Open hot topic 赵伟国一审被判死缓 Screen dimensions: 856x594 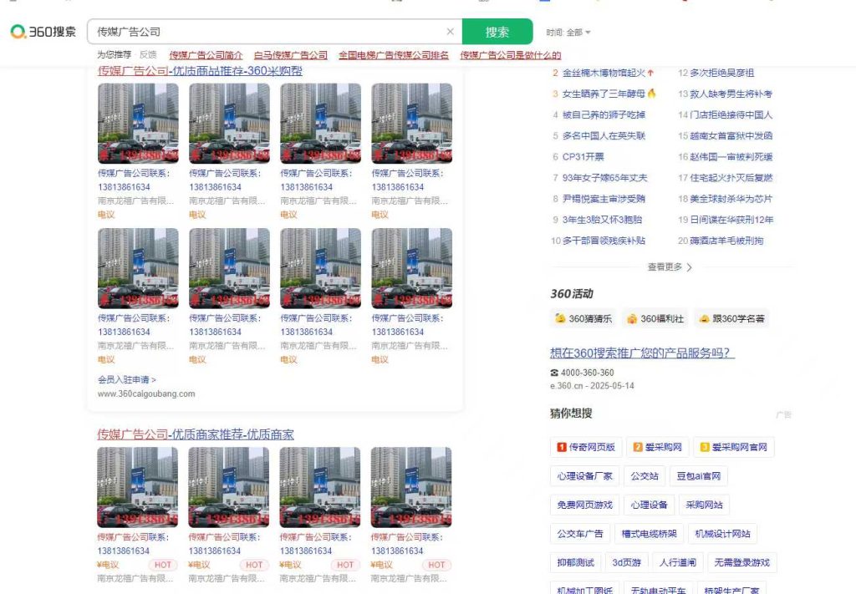(x=731, y=156)
